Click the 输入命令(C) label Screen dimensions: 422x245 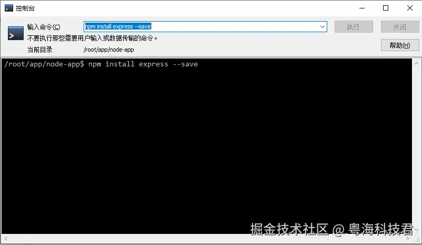pos(44,27)
